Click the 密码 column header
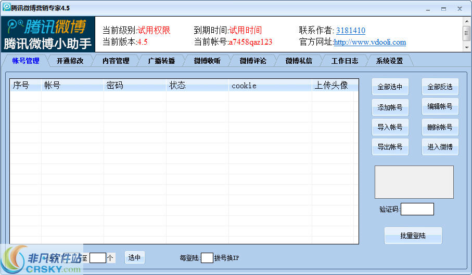Image resolution: width=472 pixels, height=275 pixels. pyautogui.click(x=135, y=85)
